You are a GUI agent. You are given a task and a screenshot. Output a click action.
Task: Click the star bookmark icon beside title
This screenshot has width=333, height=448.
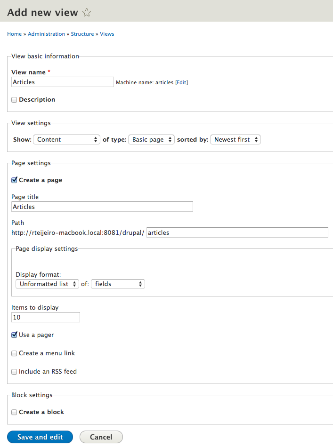pyautogui.click(x=87, y=13)
